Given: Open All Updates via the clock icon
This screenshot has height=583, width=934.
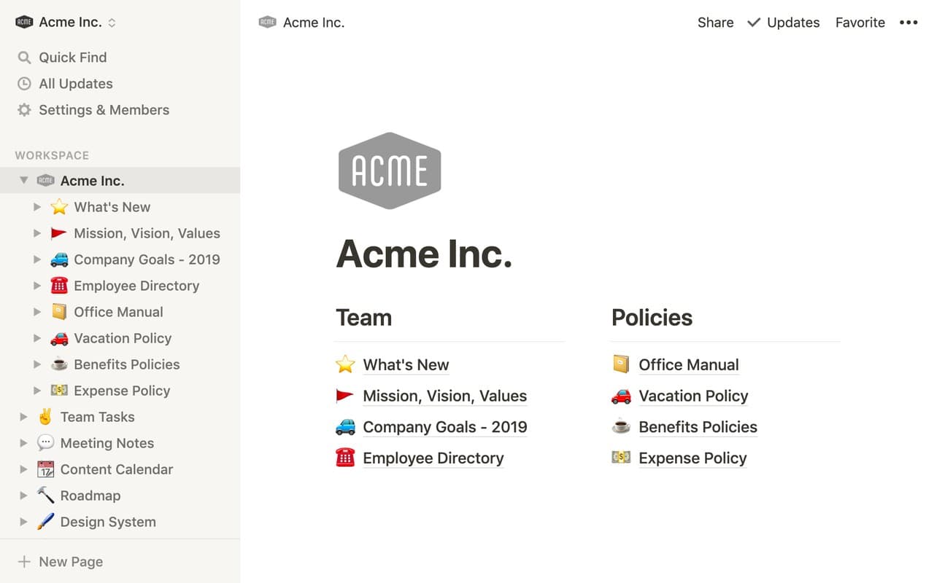Looking at the screenshot, I should [x=23, y=83].
